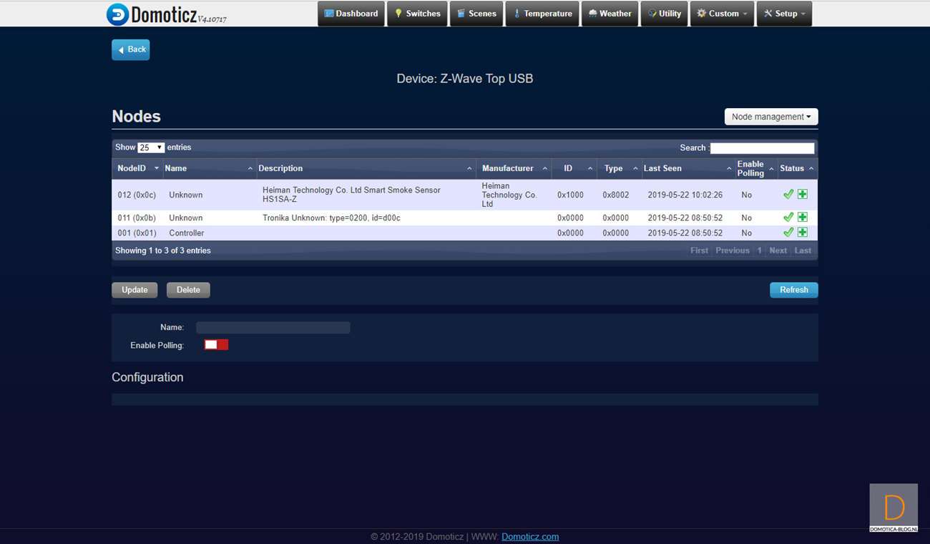This screenshot has width=930, height=544.
Task: Click green plus icon for Tronika node
Action: tap(803, 217)
